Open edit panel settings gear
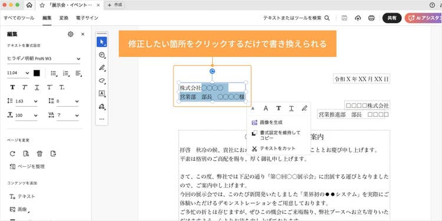The image size is (442, 221). tap(71, 34)
